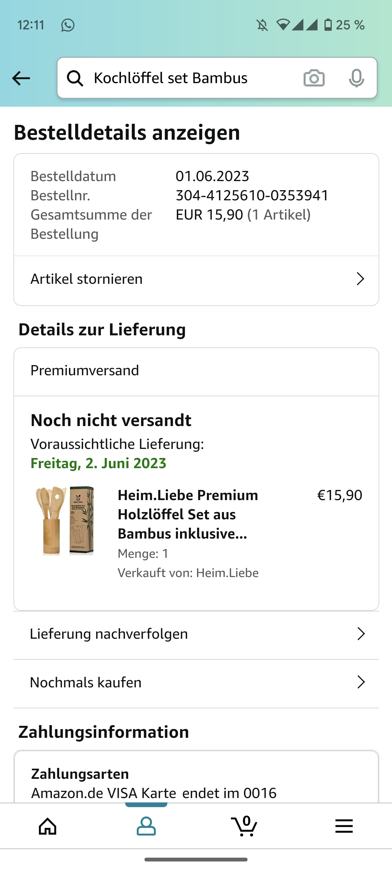Tap Nochmals kaufen text
This screenshot has height=871, width=392.
pos(86,682)
